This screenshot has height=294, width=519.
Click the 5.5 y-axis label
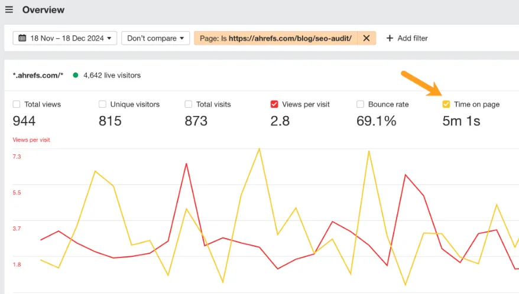click(x=17, y=193)
